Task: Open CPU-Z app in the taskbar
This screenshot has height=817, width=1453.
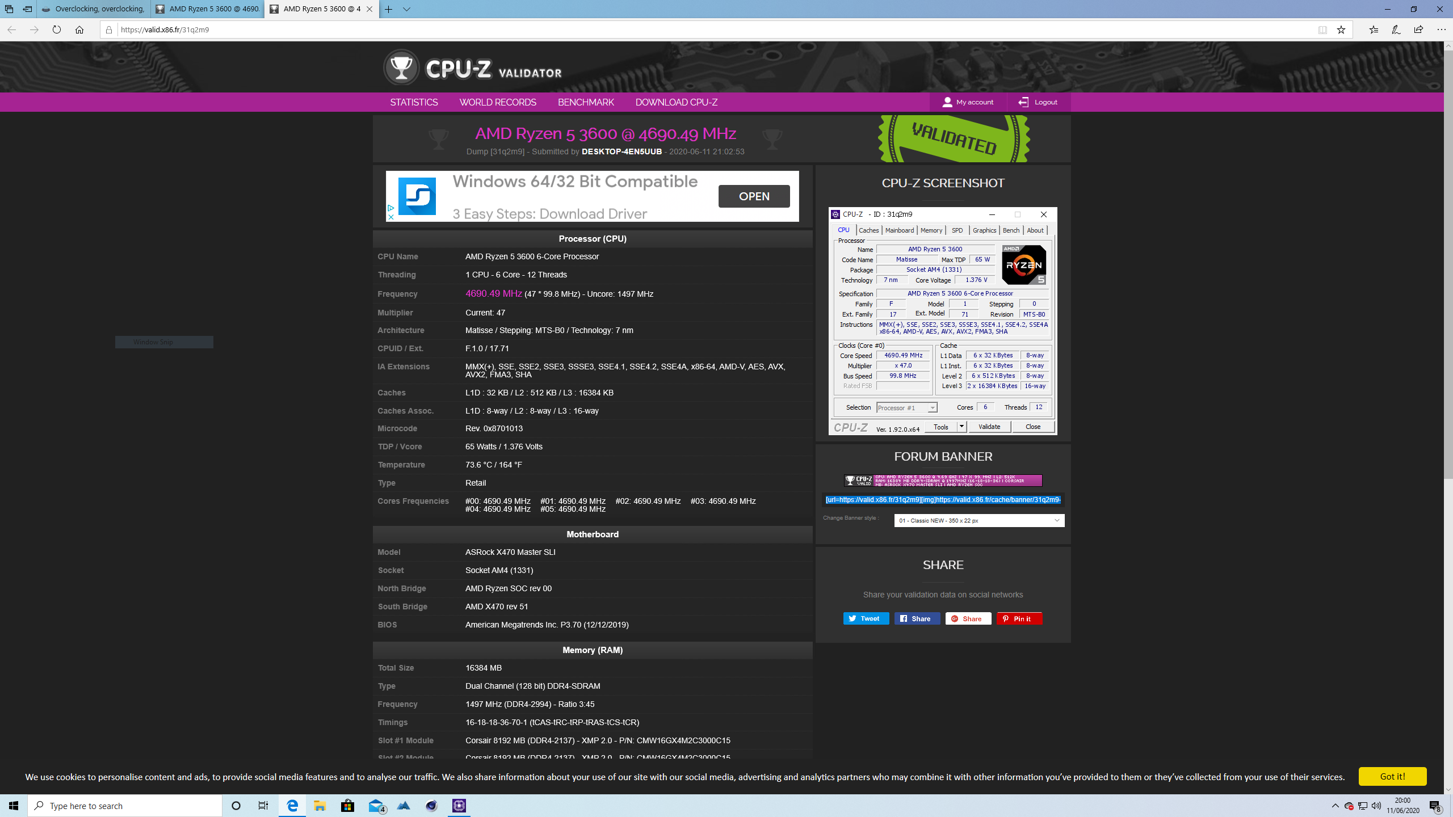Action: pos(459,806)
